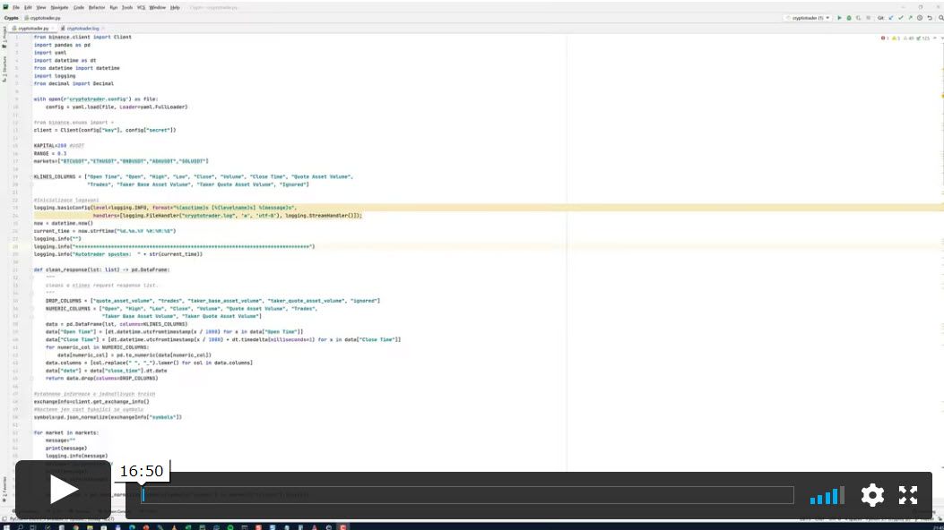The height and width of the screenshot is (530, 944).
Task: Expand the Project tool window sidebar
Action: 4,34
